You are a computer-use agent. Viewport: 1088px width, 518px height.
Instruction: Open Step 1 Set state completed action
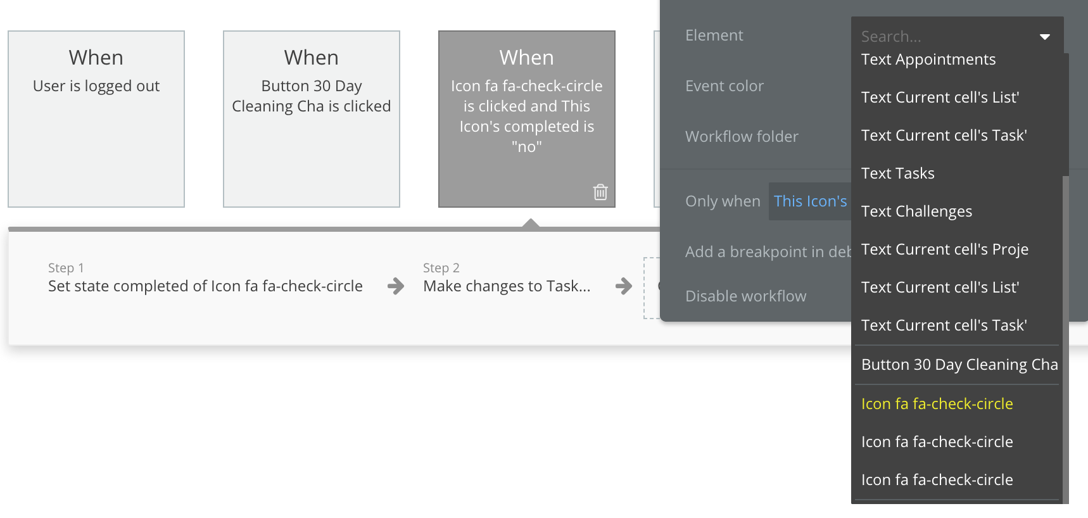click(x=205, y=286)
